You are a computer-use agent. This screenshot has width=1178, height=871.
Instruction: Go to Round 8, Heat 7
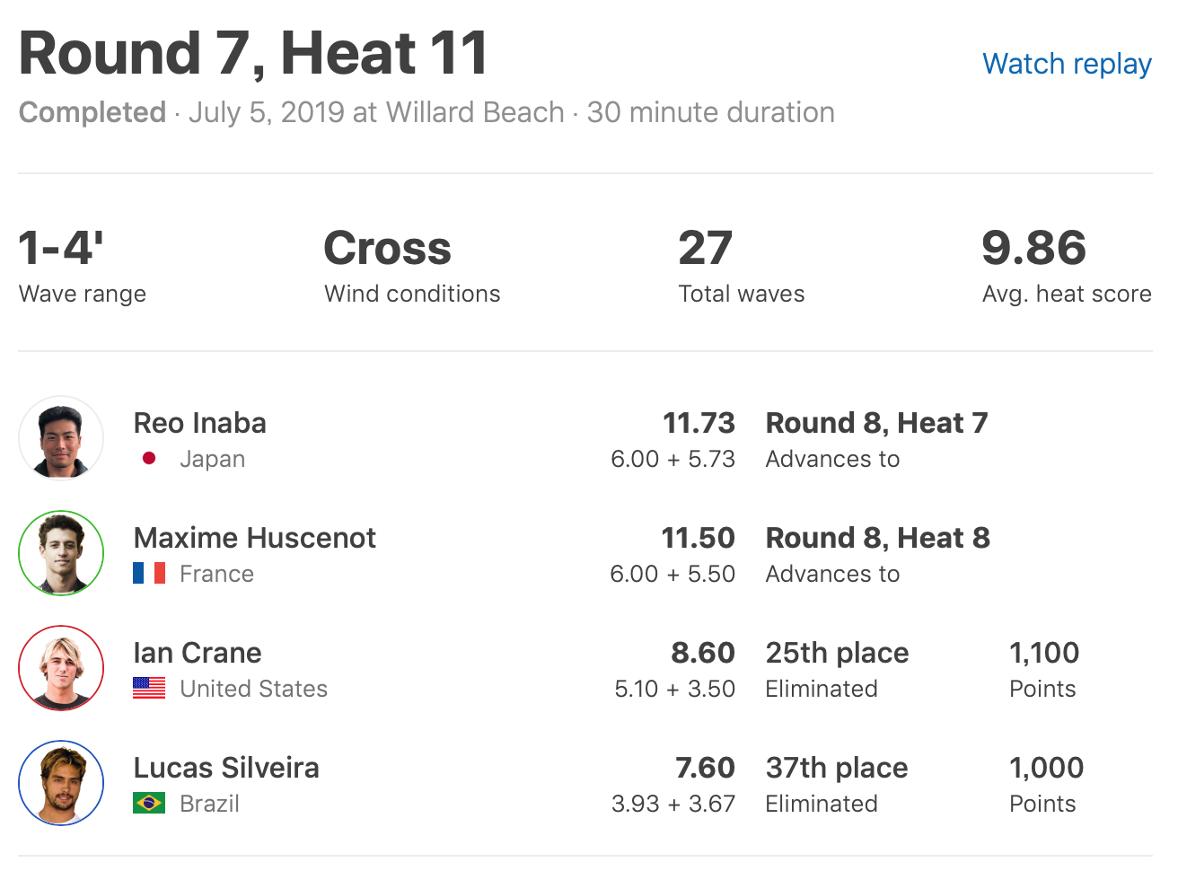tap(876, 423)
